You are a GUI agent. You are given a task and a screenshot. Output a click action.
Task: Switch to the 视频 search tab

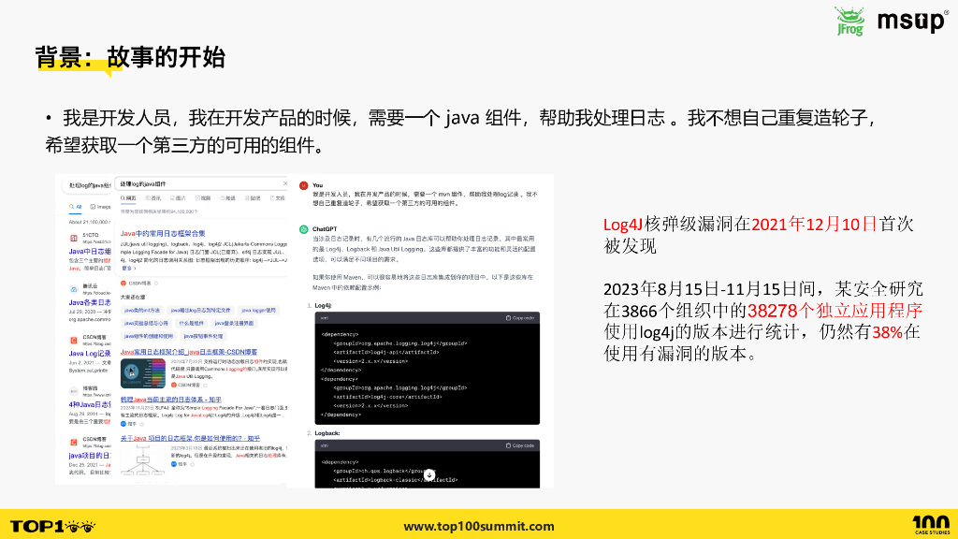[204, 198]
